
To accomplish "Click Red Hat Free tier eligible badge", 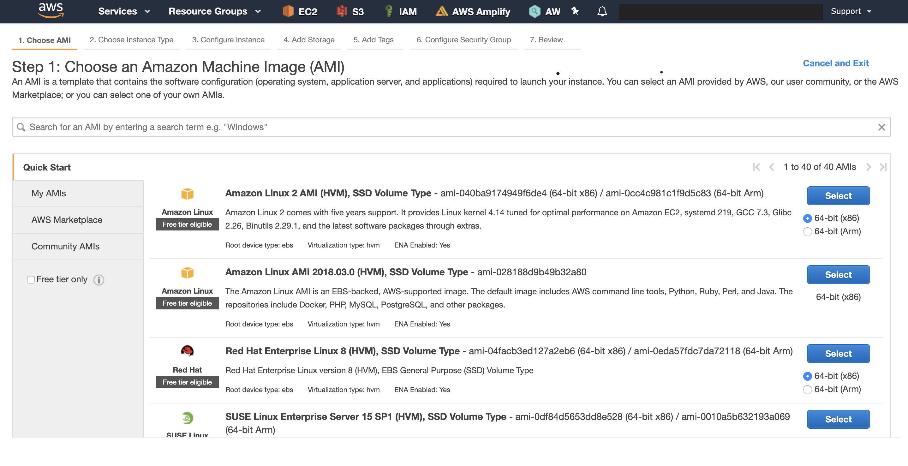I will point(187,382).
